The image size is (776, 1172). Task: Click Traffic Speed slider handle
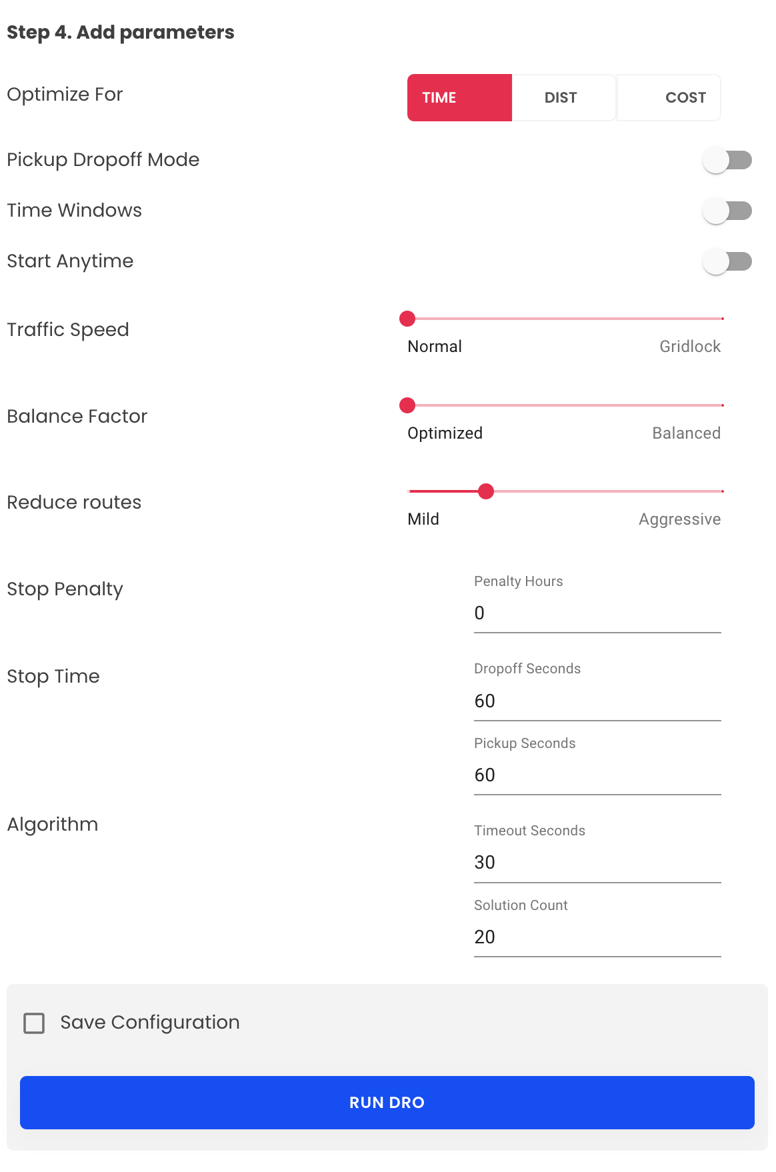point(407,319)
